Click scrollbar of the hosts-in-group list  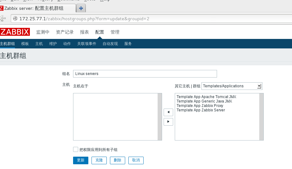[x=160, y=117]
